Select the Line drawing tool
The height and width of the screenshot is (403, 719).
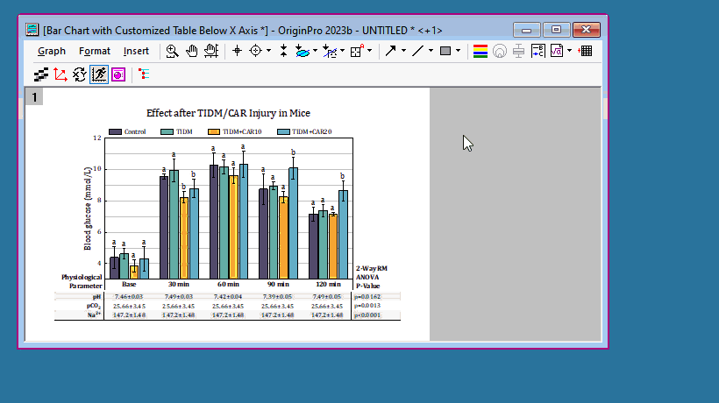coord(417,51)
